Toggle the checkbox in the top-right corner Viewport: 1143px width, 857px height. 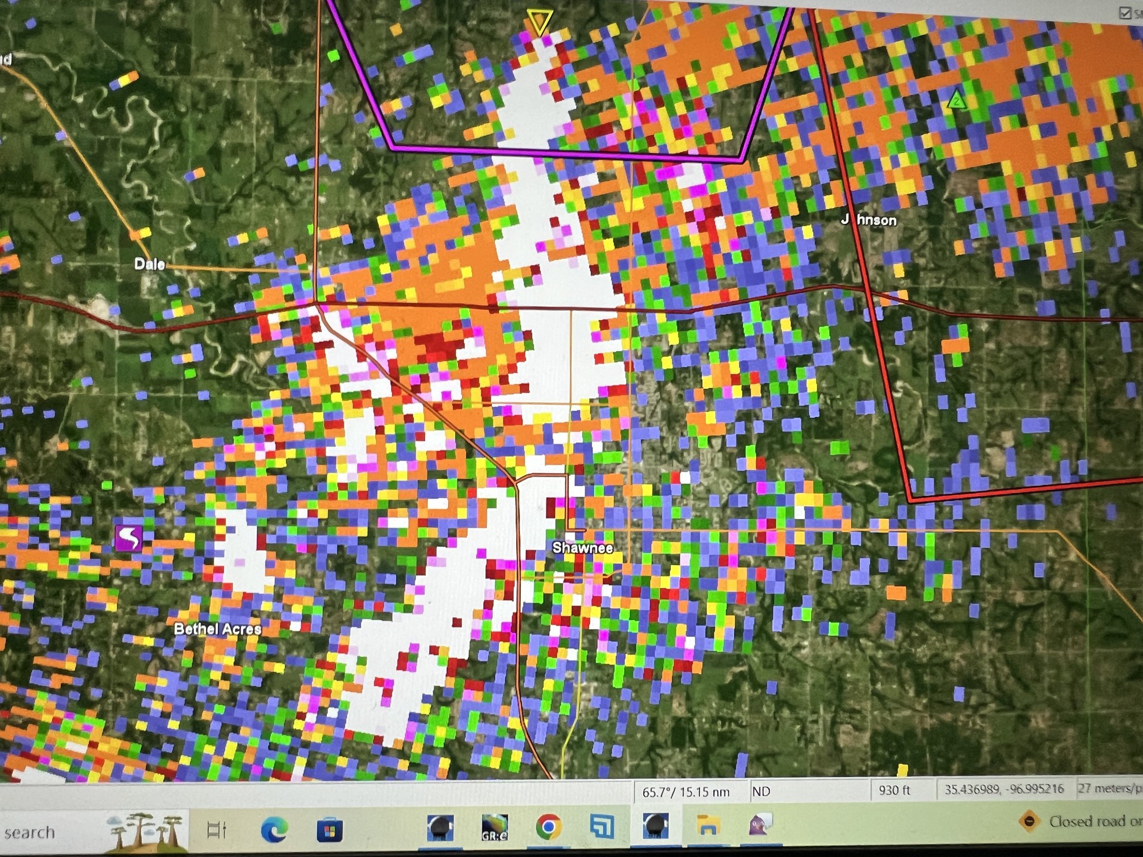pyautogui.click(x=1125, y=13)
